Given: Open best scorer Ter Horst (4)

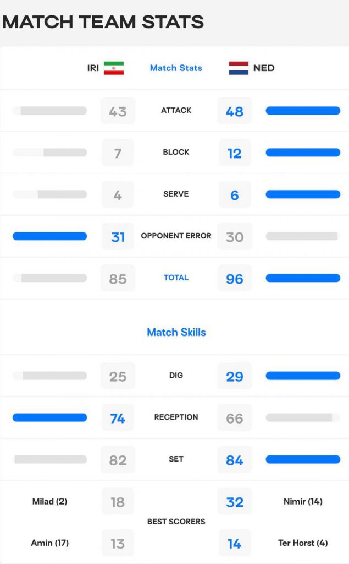Looking at the screenshot, I should tap(303, 543).
